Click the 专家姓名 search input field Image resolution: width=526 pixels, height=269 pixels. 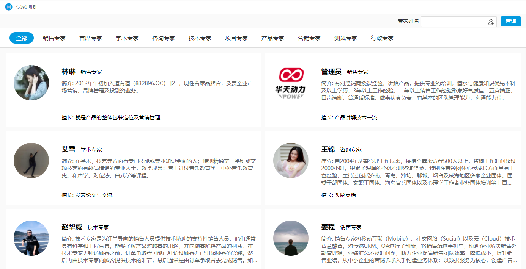pyautogui.click(x=455, y=21)
